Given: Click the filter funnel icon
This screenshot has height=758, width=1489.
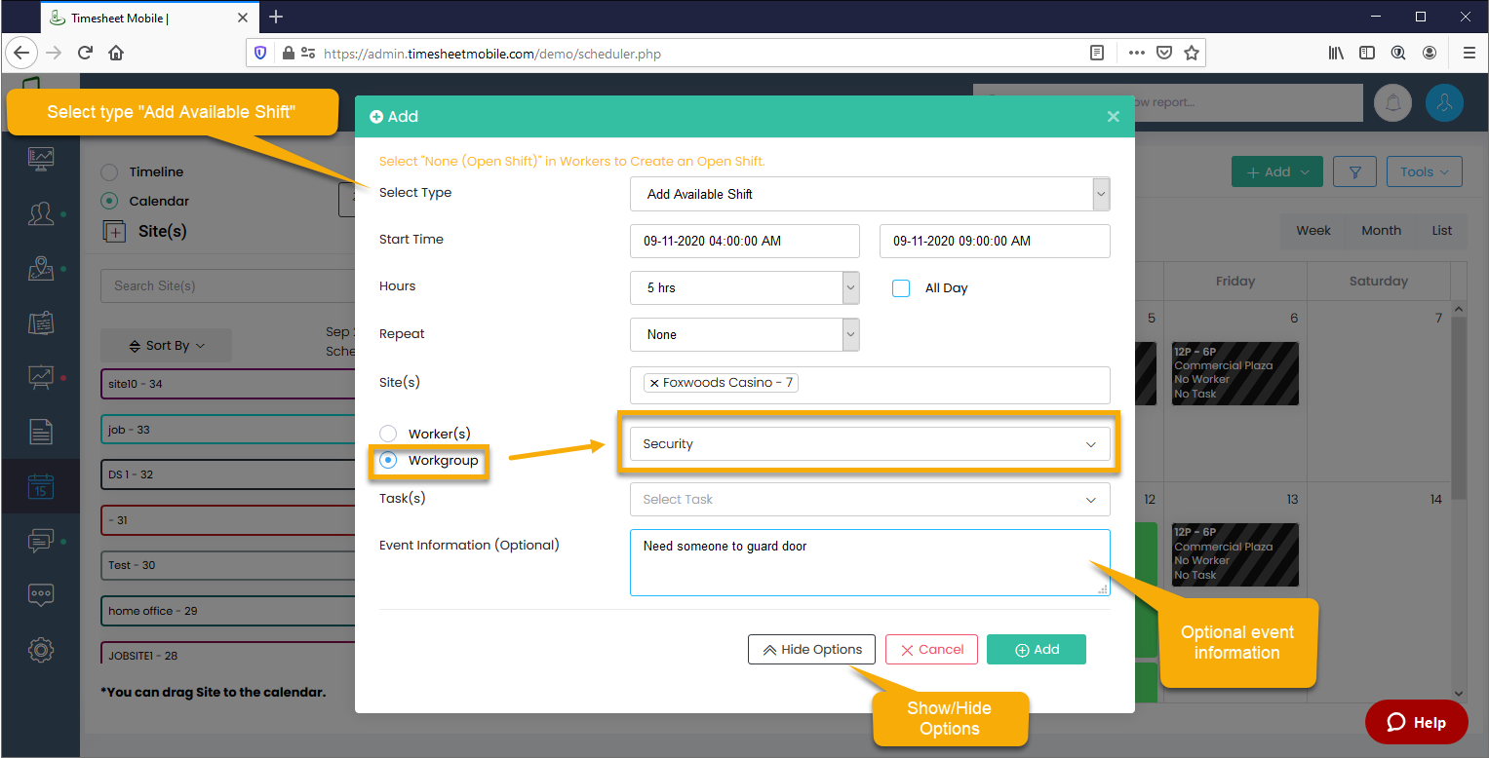Looking at the screenshot, I should [x=1354, y=171].
